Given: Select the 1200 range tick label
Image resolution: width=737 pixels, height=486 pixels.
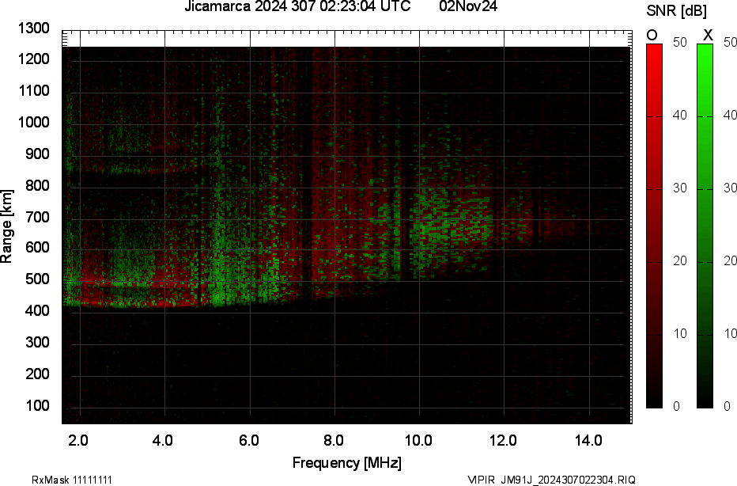Looking at the screenshot, I should coord(33,59).
